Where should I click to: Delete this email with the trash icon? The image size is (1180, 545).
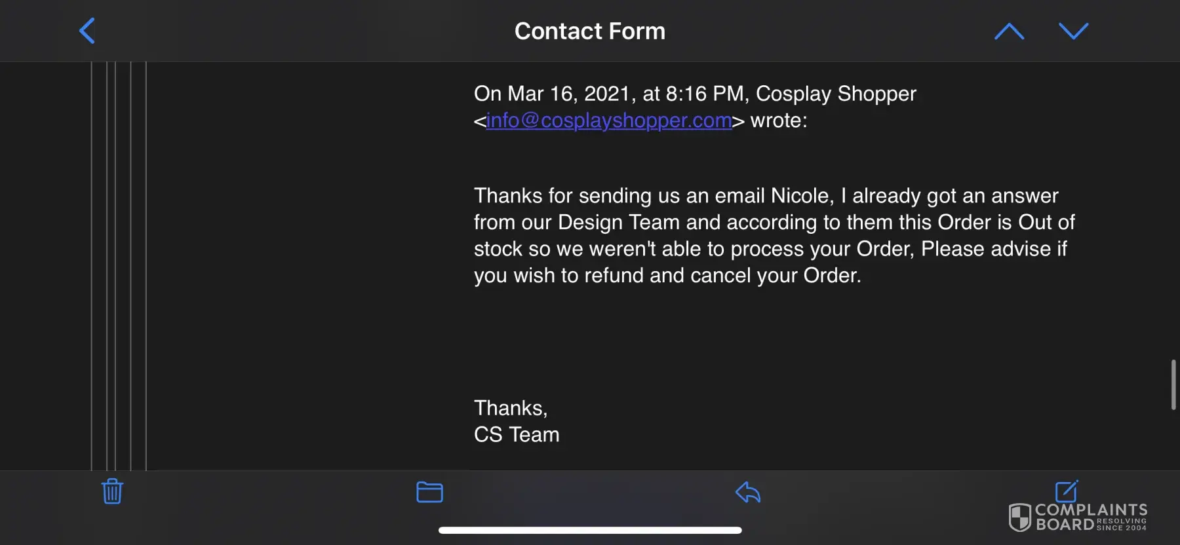pos(112,491)
